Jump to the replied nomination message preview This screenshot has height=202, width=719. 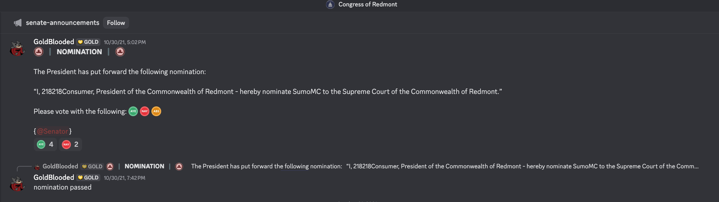445,166
